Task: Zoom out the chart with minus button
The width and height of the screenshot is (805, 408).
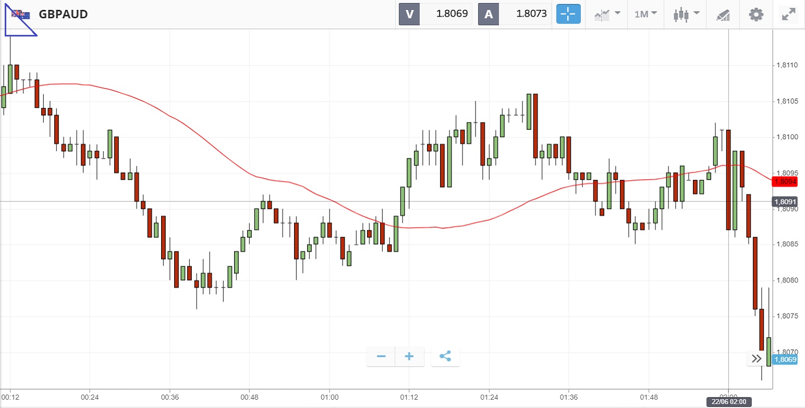Action: pos(381,356)
